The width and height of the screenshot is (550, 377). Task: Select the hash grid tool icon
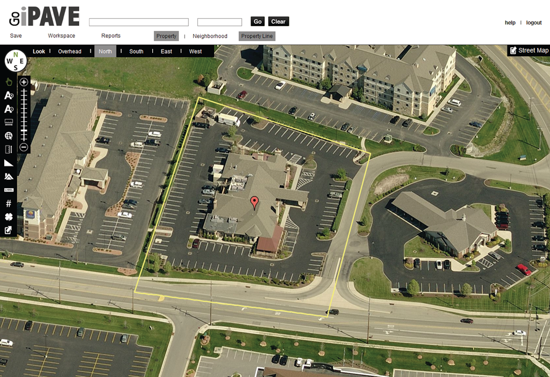pos(8,203)
